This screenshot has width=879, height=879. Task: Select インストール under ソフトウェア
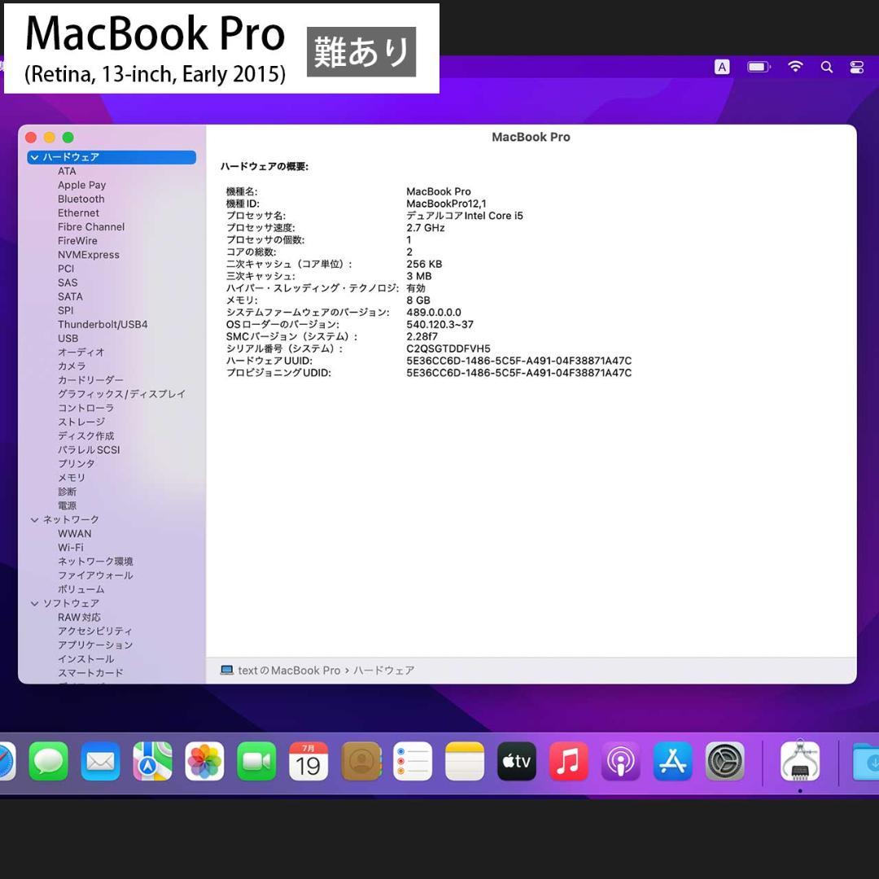(85, 659)
